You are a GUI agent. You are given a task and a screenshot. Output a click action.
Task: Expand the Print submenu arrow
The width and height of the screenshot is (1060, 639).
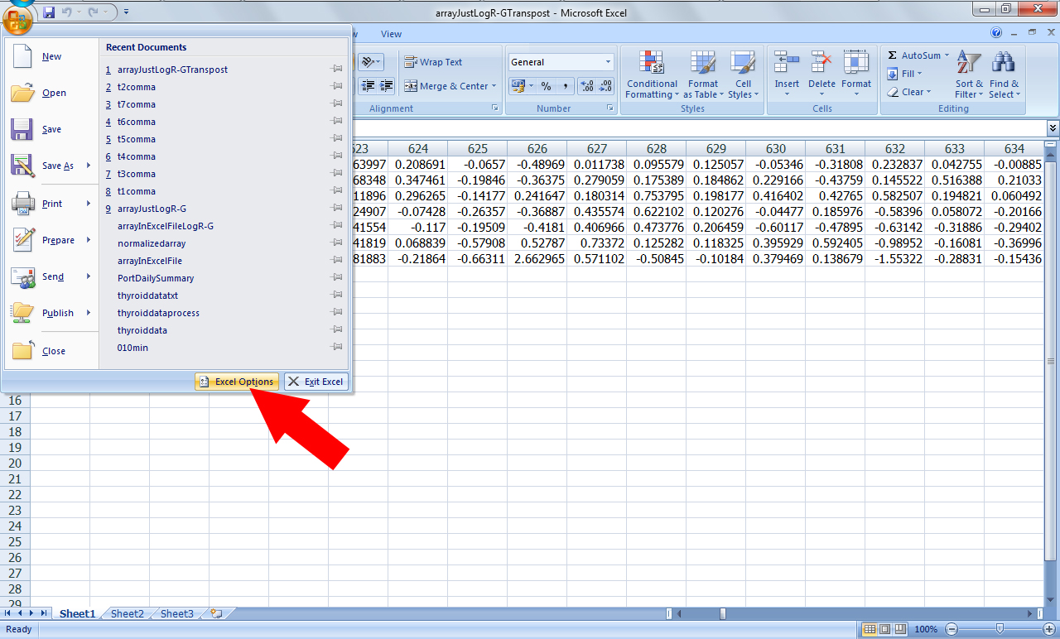tap(88, 204)
